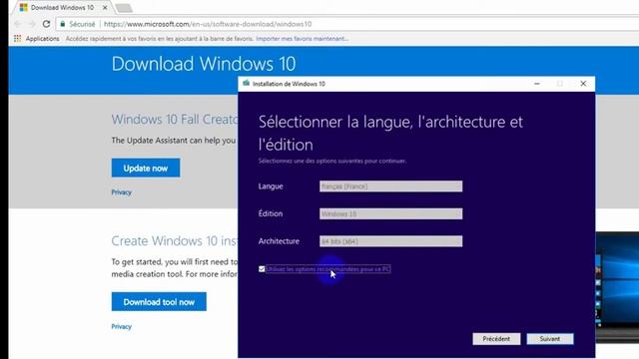Uncheck Utilisez les options recommandées pour ce PC
The image size is (639, 359).
pyautogui.click(x=262, y=269)
